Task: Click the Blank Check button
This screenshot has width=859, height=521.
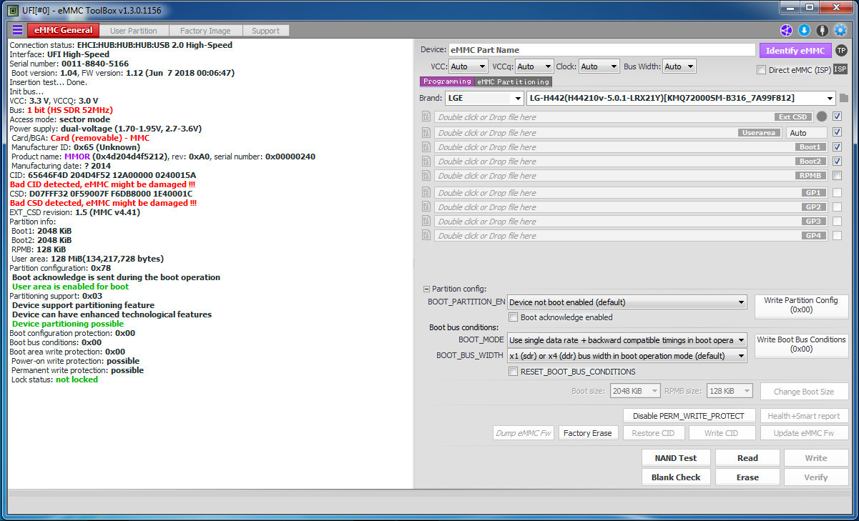Action: coord(676,477)
